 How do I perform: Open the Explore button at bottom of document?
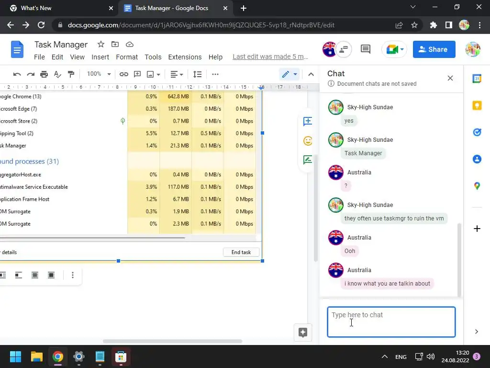(303, 333)
